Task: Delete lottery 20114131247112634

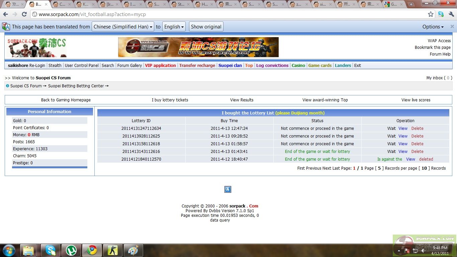Action: click(417, 128)
